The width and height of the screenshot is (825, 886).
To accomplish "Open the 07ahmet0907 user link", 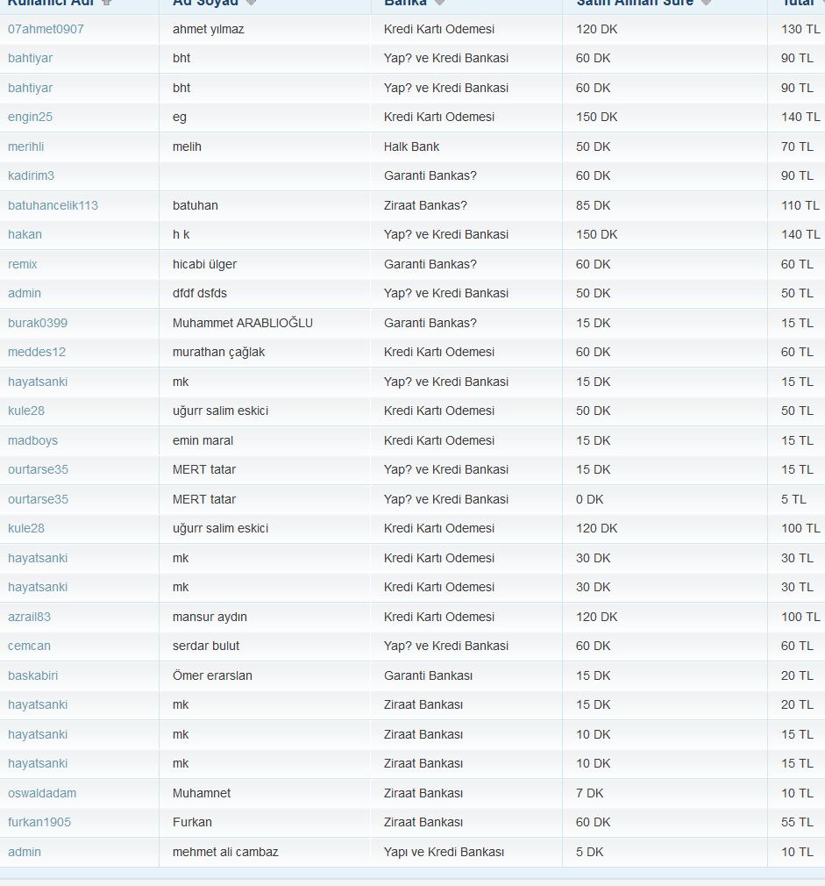I will click(46, 29).
